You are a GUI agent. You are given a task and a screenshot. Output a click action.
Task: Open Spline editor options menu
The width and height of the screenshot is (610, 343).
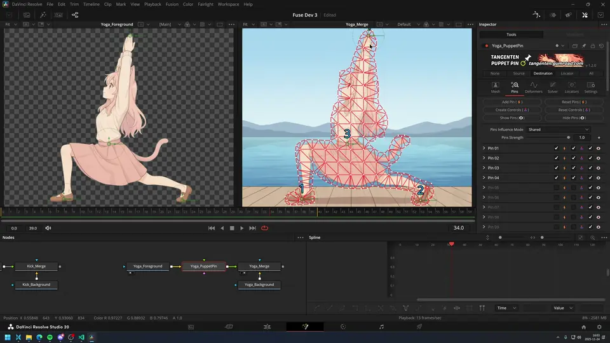[x=604, y=238]
